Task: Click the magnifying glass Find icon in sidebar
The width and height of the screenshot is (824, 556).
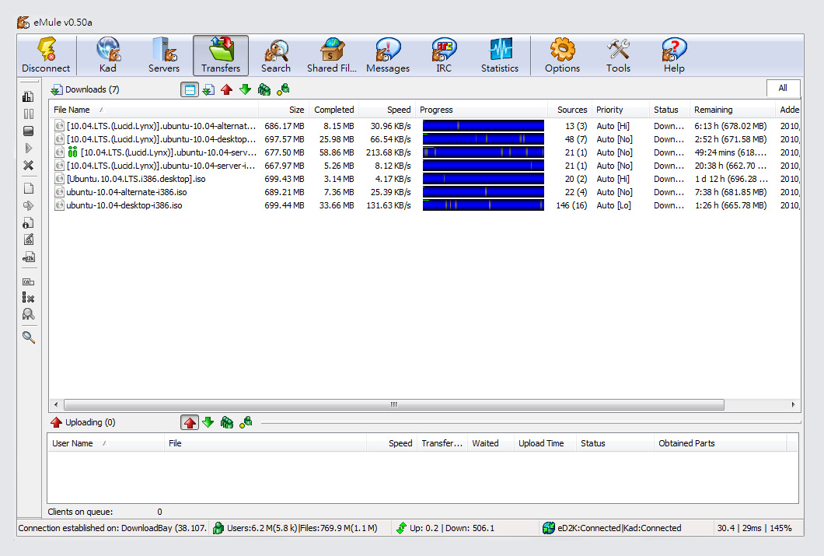Action: tap(29, 337)
